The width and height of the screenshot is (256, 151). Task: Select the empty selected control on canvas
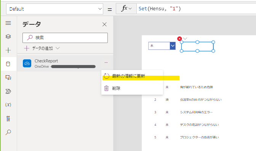coord(197,46)
